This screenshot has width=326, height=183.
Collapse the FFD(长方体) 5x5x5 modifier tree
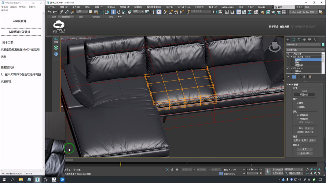291,57
